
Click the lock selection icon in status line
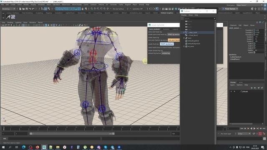83,9
